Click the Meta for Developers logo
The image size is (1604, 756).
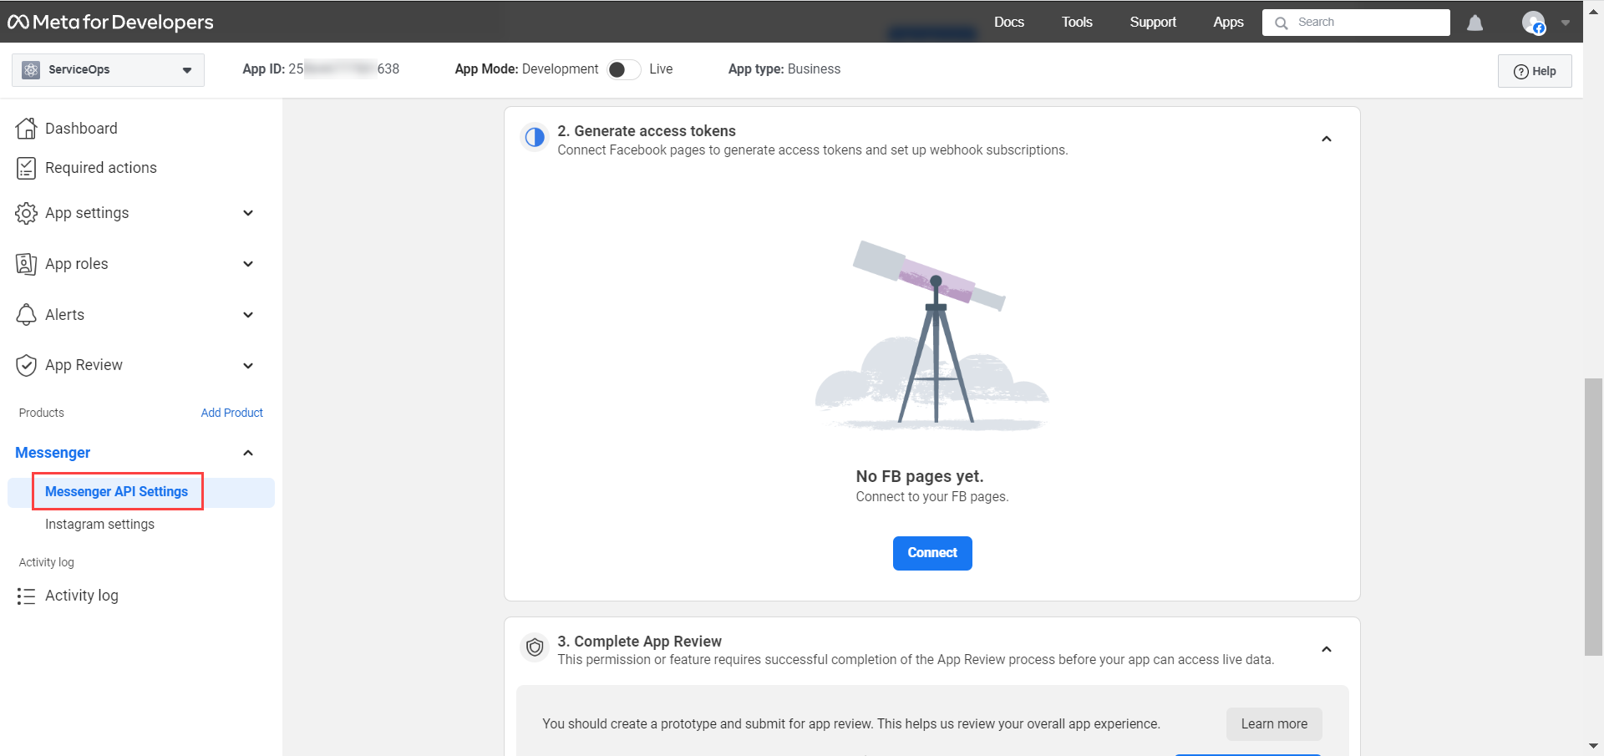point(110,23)
